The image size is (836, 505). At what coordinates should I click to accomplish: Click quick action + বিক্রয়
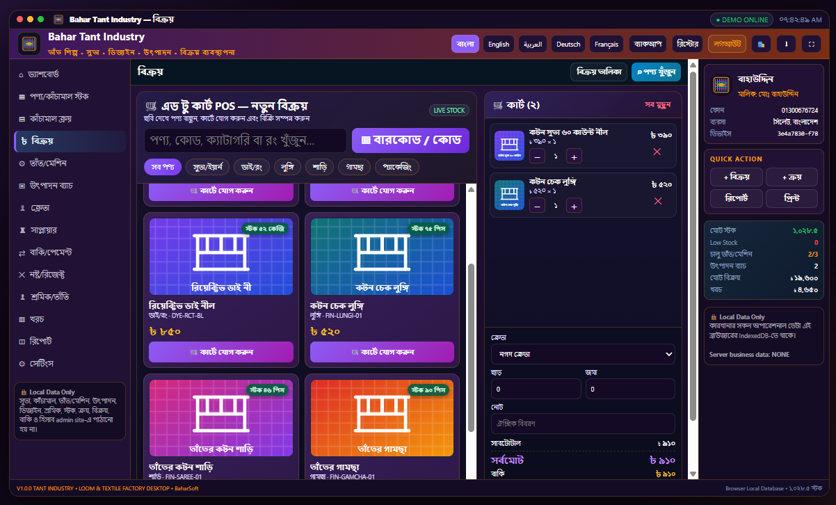pyautogui.click(x=736, y=177)
